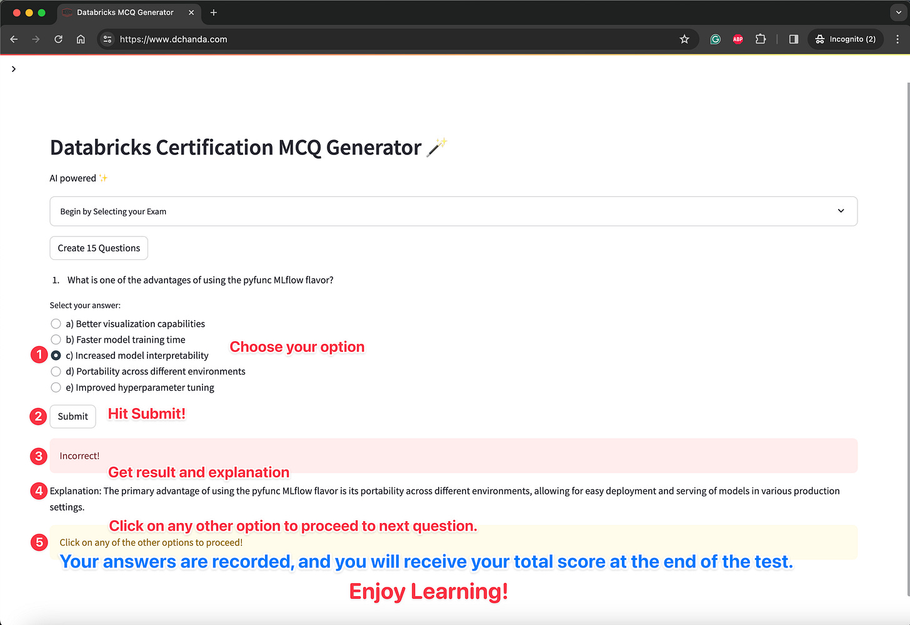Reload the current page
This screenshot has width=910, height=625.
(x=58, y=39)
